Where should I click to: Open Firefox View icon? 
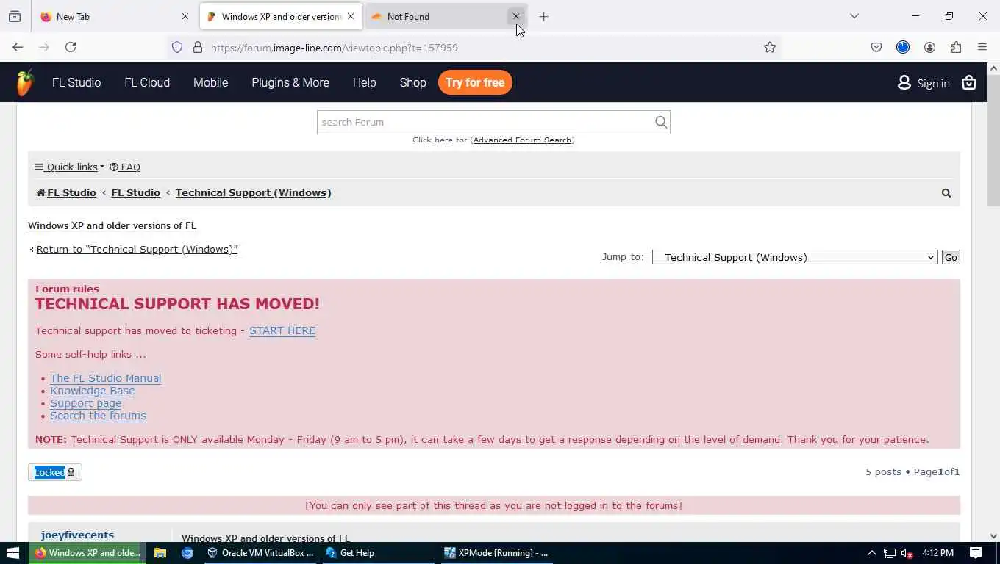[15, 16]
